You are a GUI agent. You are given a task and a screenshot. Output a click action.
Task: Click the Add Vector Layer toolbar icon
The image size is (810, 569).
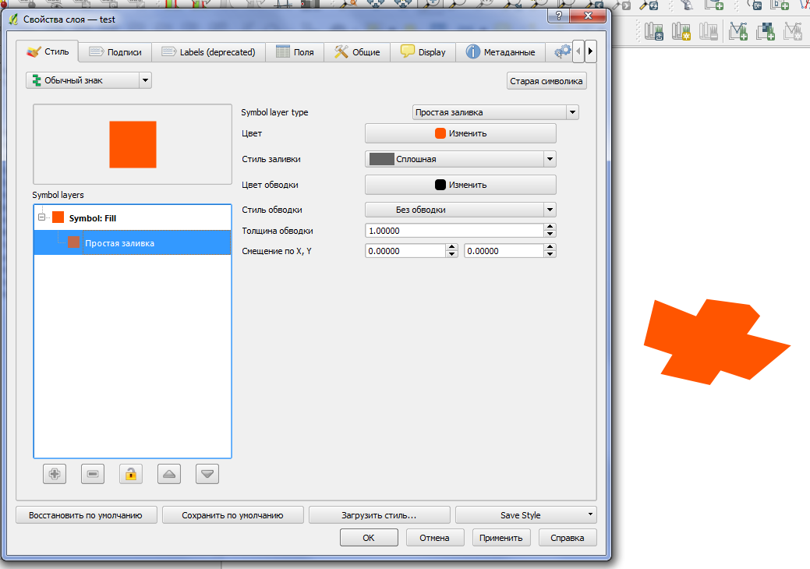tap(738, 30)
